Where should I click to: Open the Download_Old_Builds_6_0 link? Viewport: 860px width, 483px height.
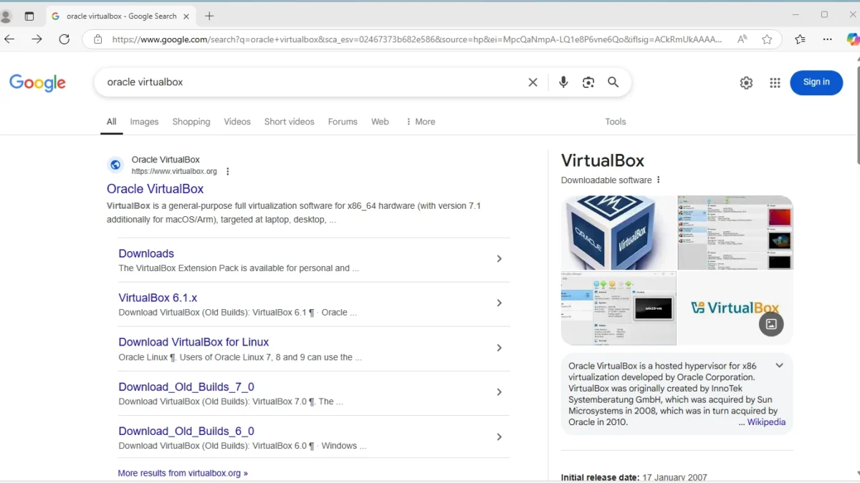click(186, 431)
